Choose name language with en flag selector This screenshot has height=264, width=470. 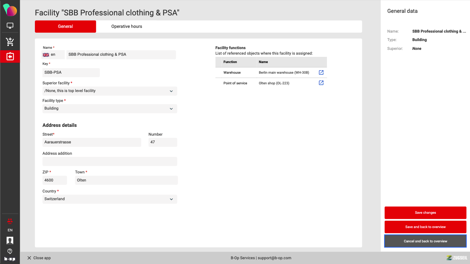(x=53, y=55)
